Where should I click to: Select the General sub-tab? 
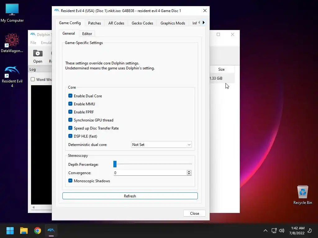(x=69, y=33)
